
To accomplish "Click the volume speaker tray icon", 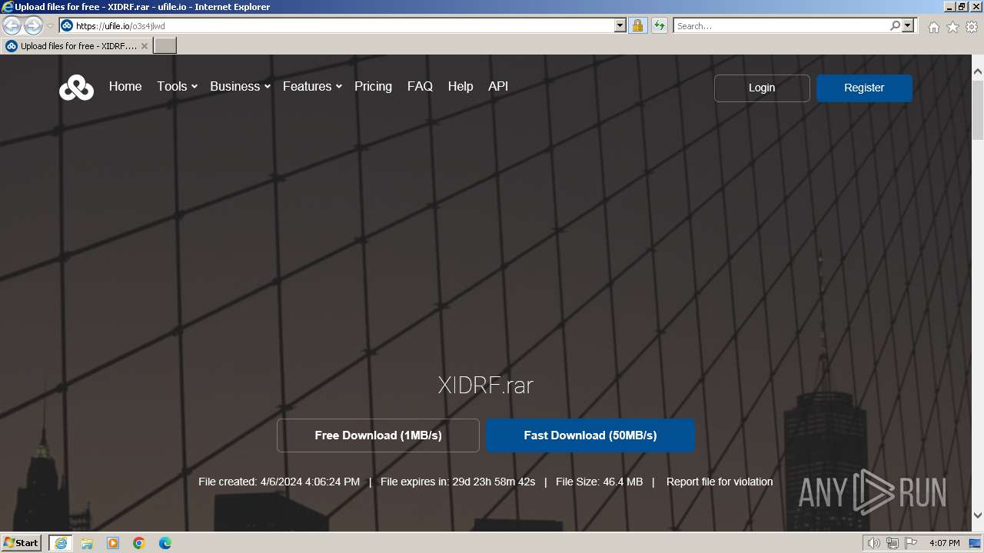I will (873, 543).
